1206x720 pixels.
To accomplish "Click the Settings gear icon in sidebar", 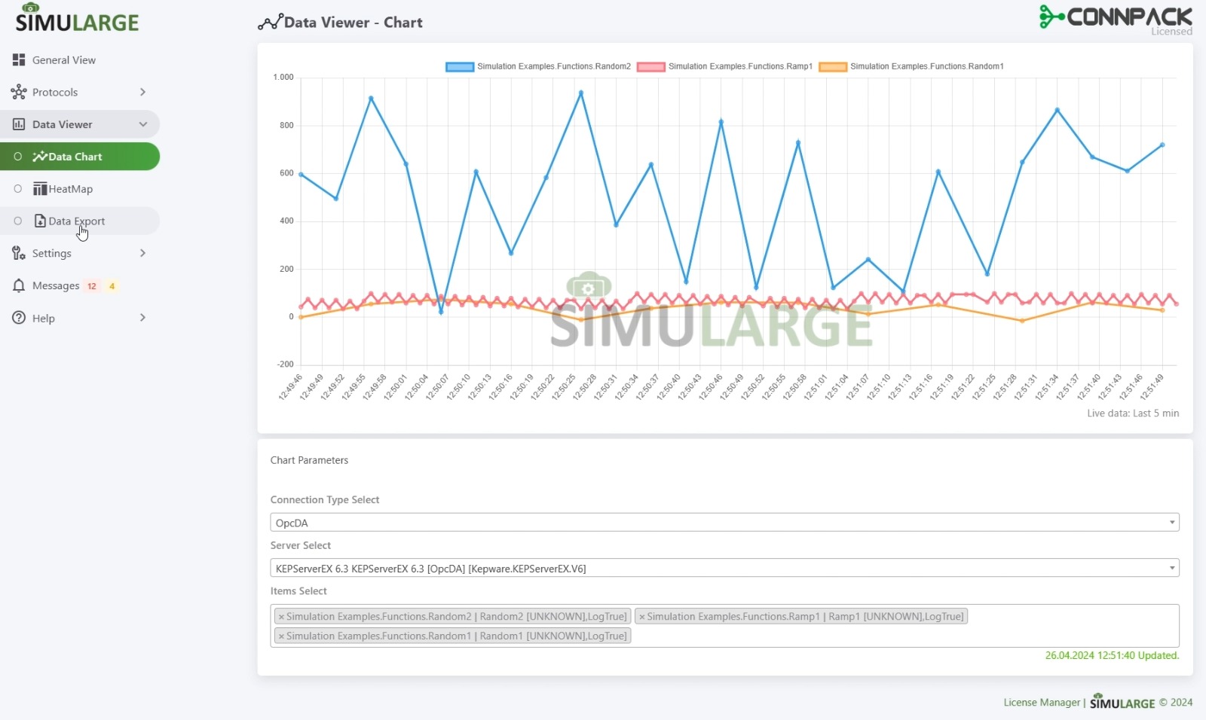I will tap(19, 253).
